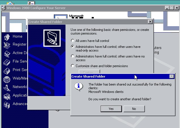Open the File Server section link
Screen dimensions: 180x128
tap(20, 61)
